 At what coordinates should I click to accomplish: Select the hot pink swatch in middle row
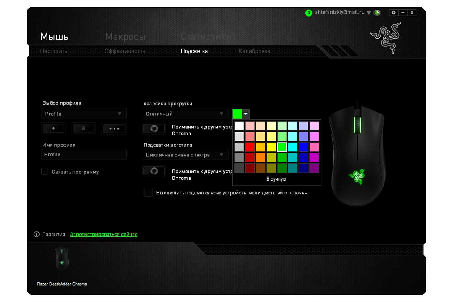point(314,147)
